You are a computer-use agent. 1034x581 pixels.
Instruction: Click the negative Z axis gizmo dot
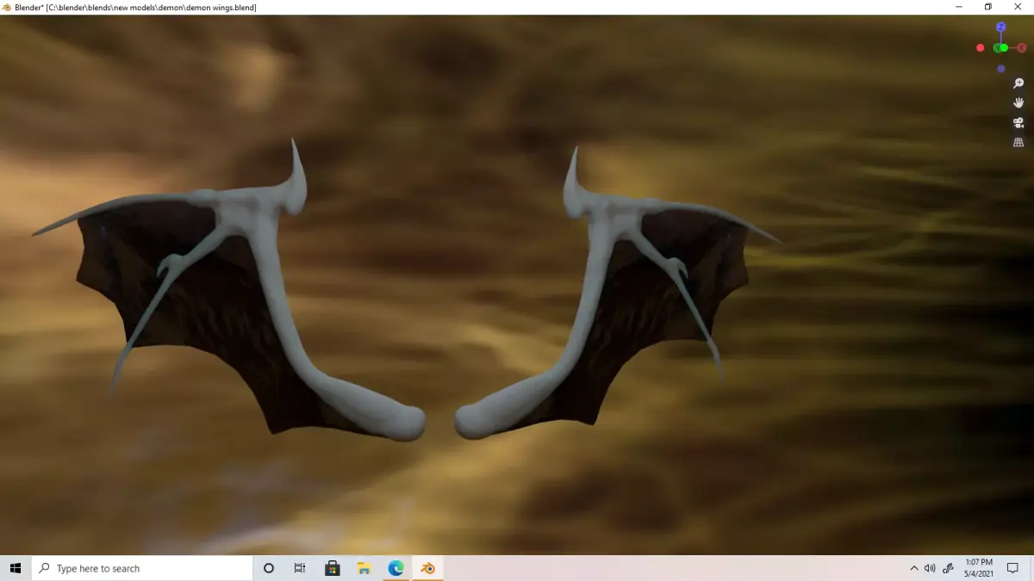[x=1000, y=69]
